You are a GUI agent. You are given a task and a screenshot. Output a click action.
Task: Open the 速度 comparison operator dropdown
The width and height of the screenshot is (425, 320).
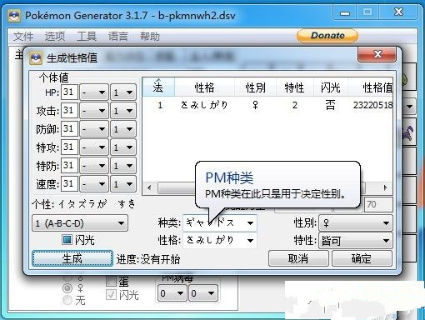pyautogui.click(x=94, y=184)
